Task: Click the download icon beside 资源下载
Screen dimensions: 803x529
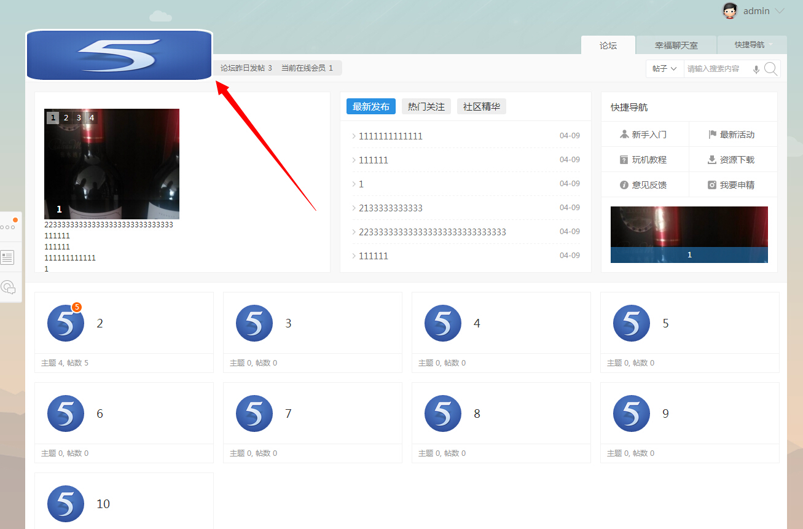Action: point(712,160)
